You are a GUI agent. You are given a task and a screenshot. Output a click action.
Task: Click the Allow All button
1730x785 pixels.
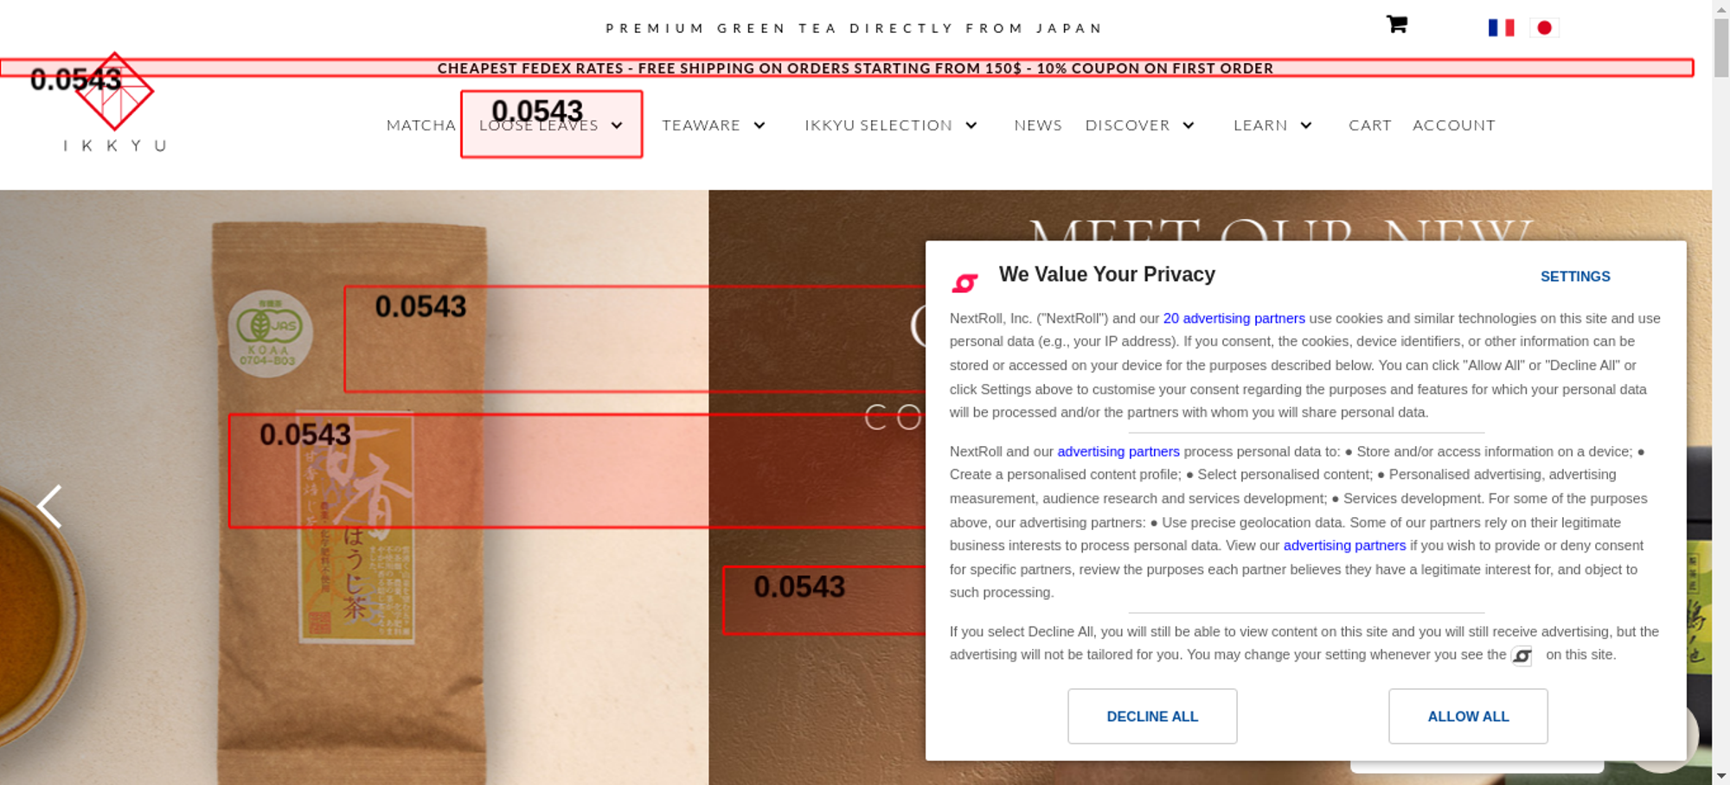coord(1468,716)
